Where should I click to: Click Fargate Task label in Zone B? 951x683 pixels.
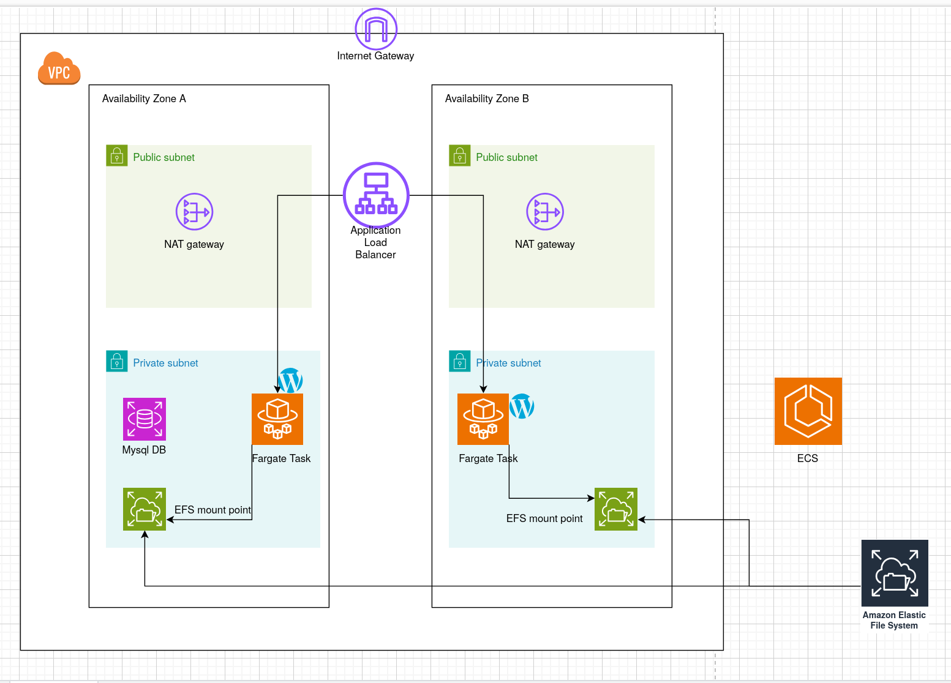click(488, 458)
